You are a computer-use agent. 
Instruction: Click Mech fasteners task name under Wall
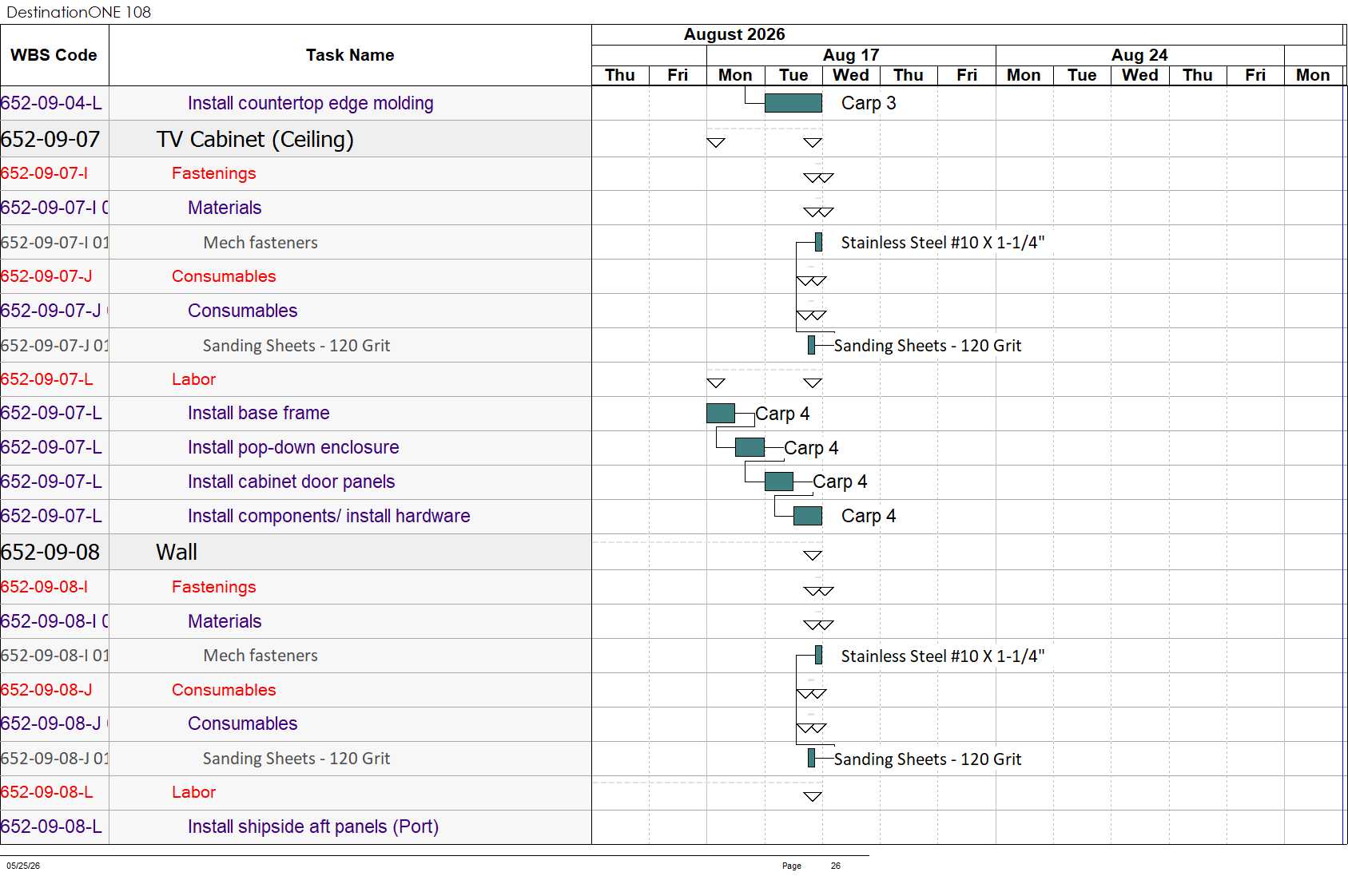260,656
